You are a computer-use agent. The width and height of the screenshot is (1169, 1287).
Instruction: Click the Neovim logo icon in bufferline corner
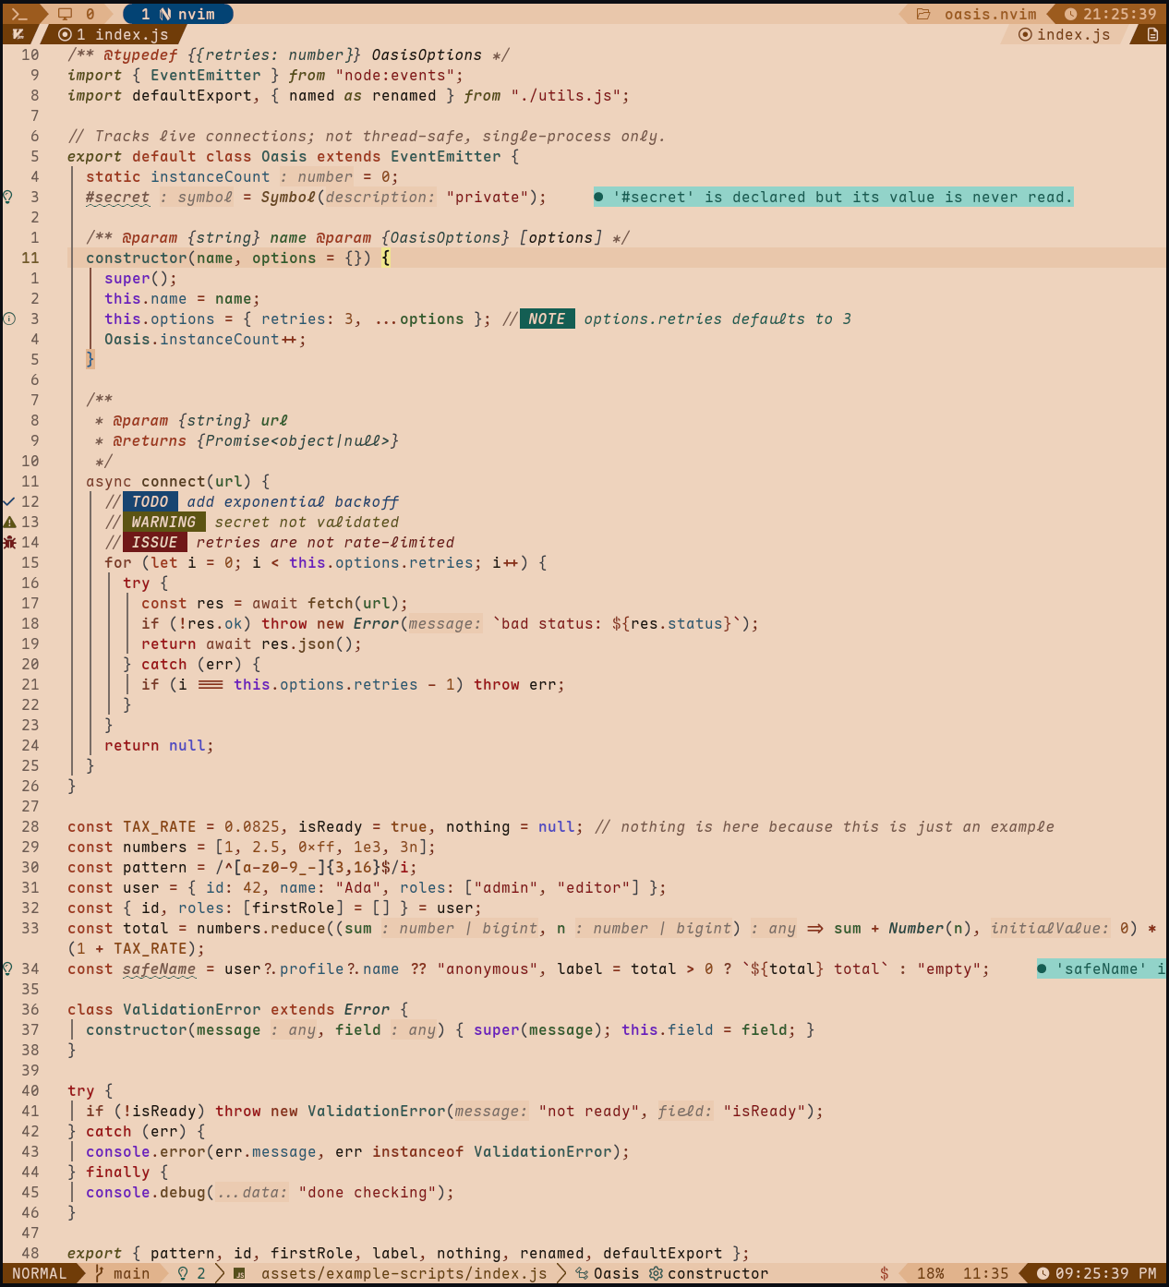(18, 34)
